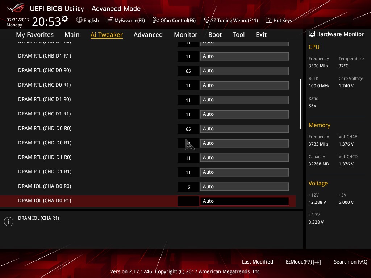Click the Hot Keys question mark icon
This screenshot has width=371, height=278.
tap(269, 20)
